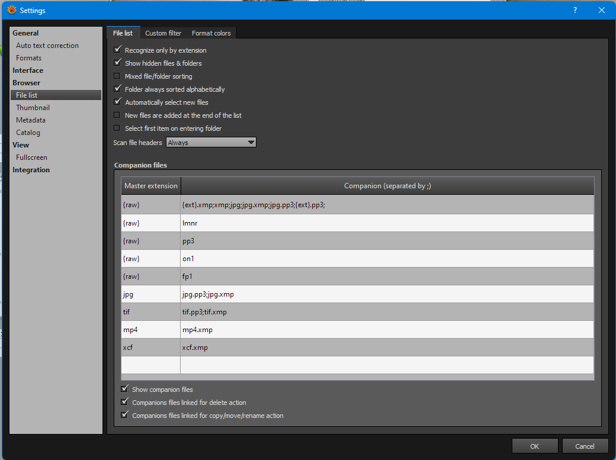The height and width of the screenshot is (460, 616).
Task: Toggle Show hidden files & folders
Action: (x=117, y=63)
